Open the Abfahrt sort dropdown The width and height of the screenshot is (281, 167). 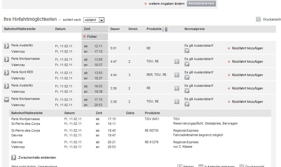point(94,20)
